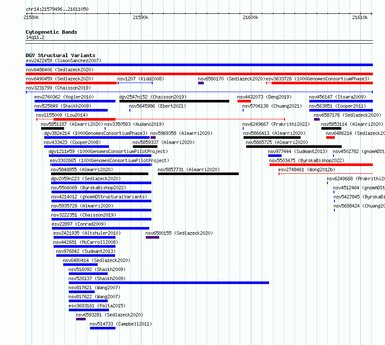Screen dimensions: 385x345
Task: Select nsv4214012 (gnomADStructuralVariants) label
Action: pyautogui.click(x=99, y=197)
